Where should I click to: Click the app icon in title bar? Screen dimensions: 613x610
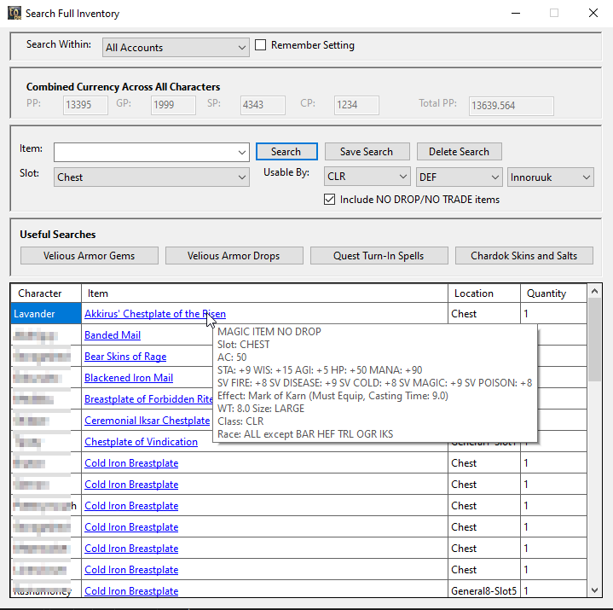pos(13,13)
